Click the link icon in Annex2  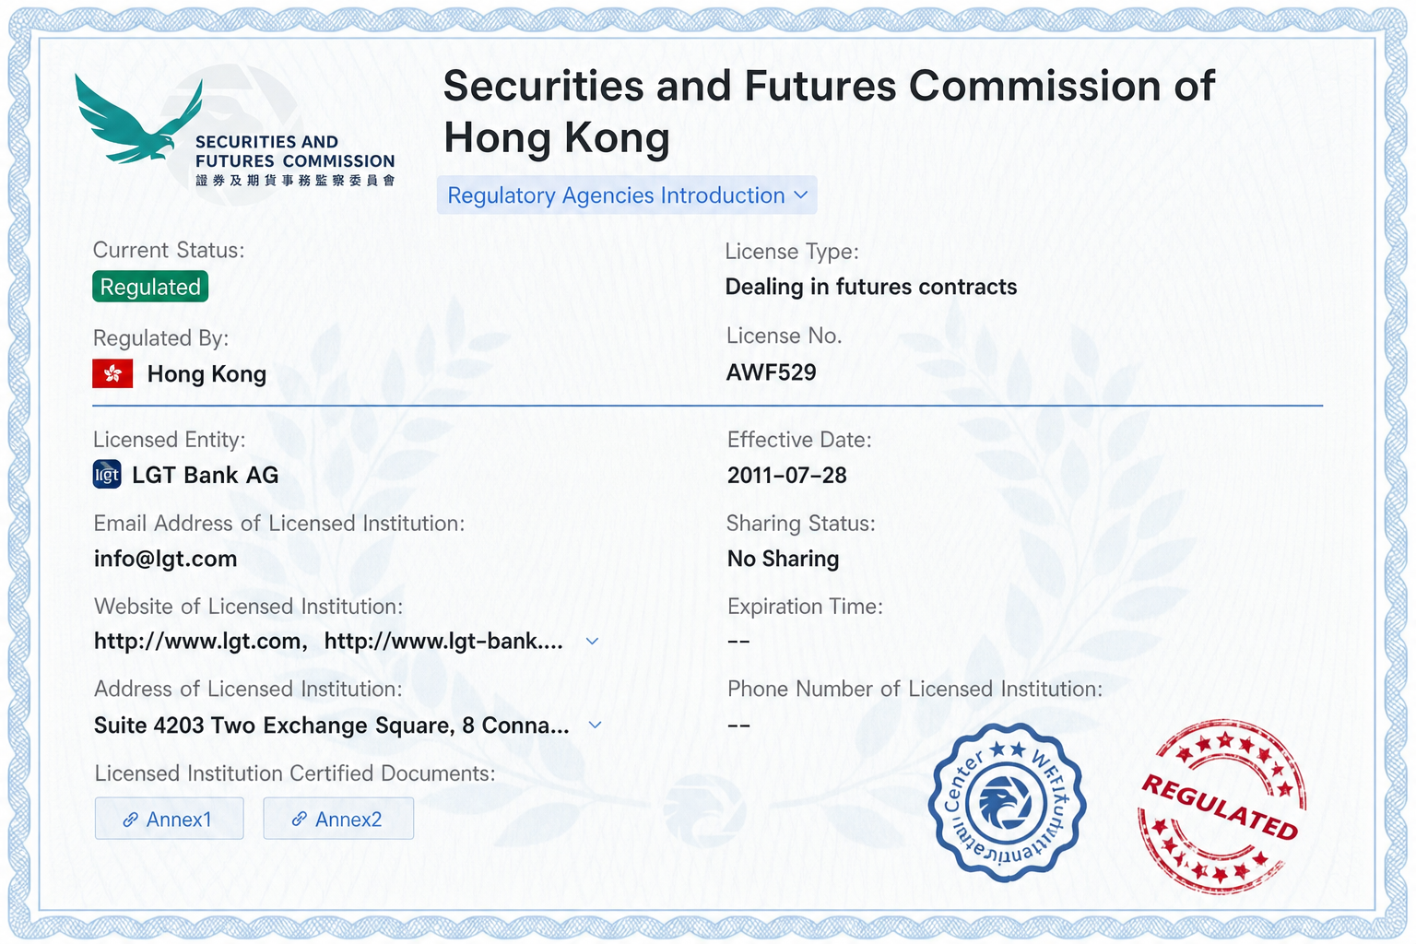click(300, 819)
